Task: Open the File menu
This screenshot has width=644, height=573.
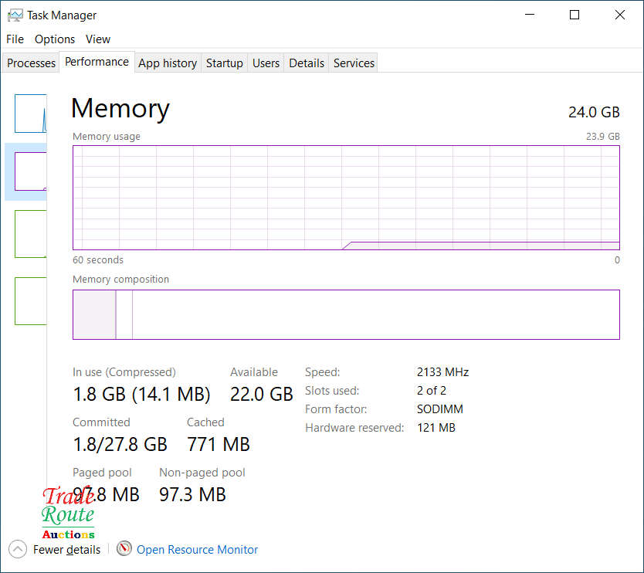Action: [15, 39]
